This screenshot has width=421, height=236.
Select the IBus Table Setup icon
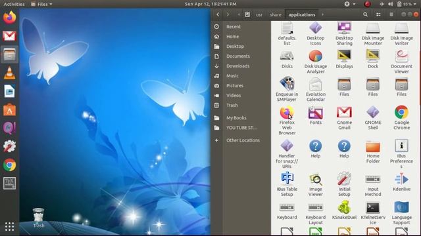pyautogui.click(x=287, y=179)
